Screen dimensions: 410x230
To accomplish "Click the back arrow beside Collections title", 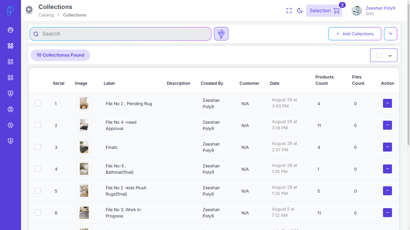I will click(29, 10).
